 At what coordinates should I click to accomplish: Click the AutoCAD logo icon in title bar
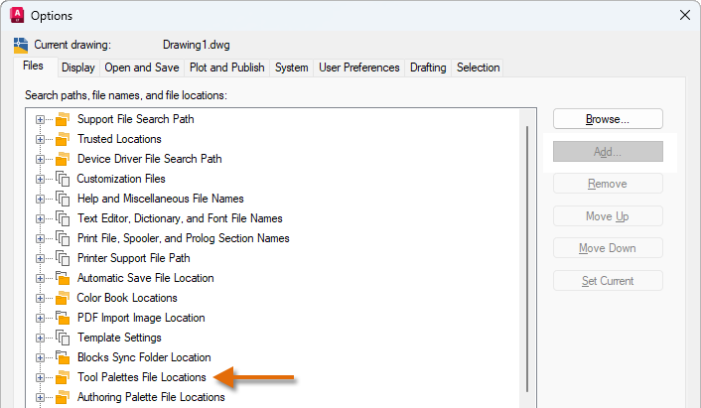[17, 15]
